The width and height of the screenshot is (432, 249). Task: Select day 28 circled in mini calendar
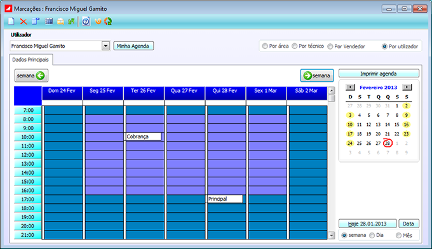point(388,143)
